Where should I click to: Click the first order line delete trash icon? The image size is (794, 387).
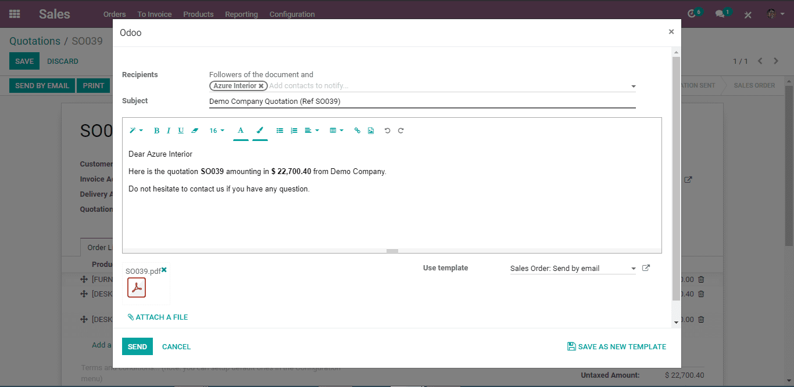(701, 279)
